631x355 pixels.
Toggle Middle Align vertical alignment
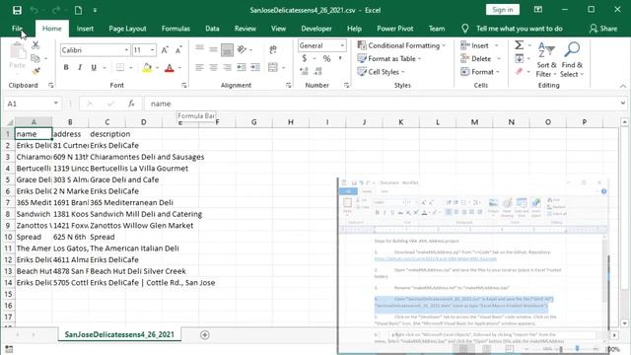coord(213,49)
